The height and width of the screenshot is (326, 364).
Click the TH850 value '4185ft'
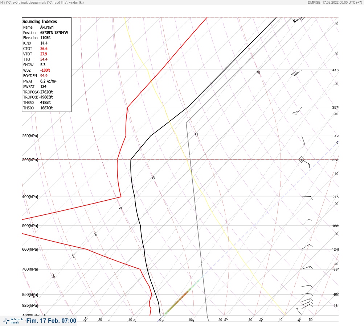pyautogui.click(x=45, y=103)
